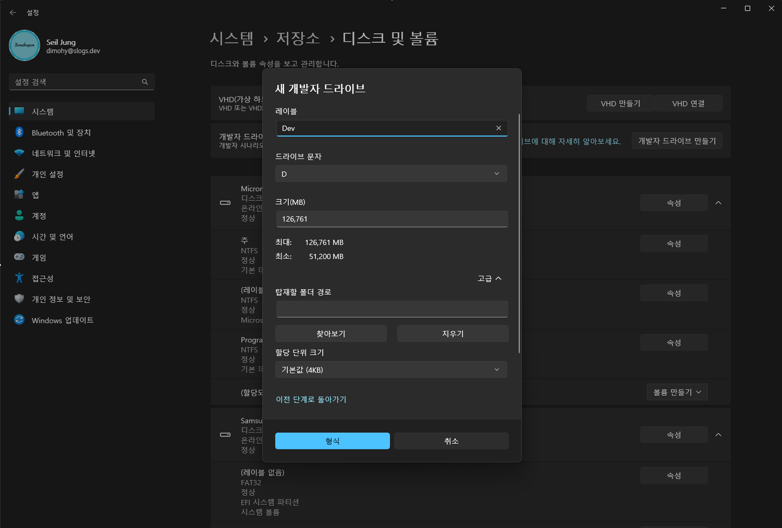Click the dialog's vertical scrollbar

[519, 234]
